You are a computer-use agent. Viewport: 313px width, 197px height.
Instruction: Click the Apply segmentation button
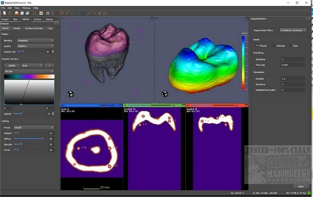click(x=301, y=186)
